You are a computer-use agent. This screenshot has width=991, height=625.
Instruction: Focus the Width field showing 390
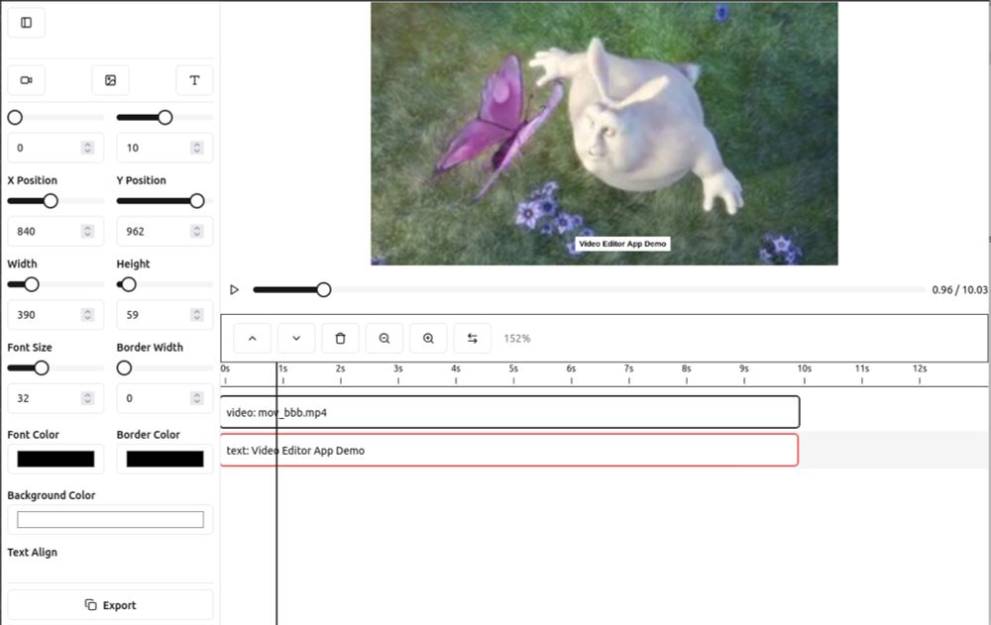(x=55, y=315)
